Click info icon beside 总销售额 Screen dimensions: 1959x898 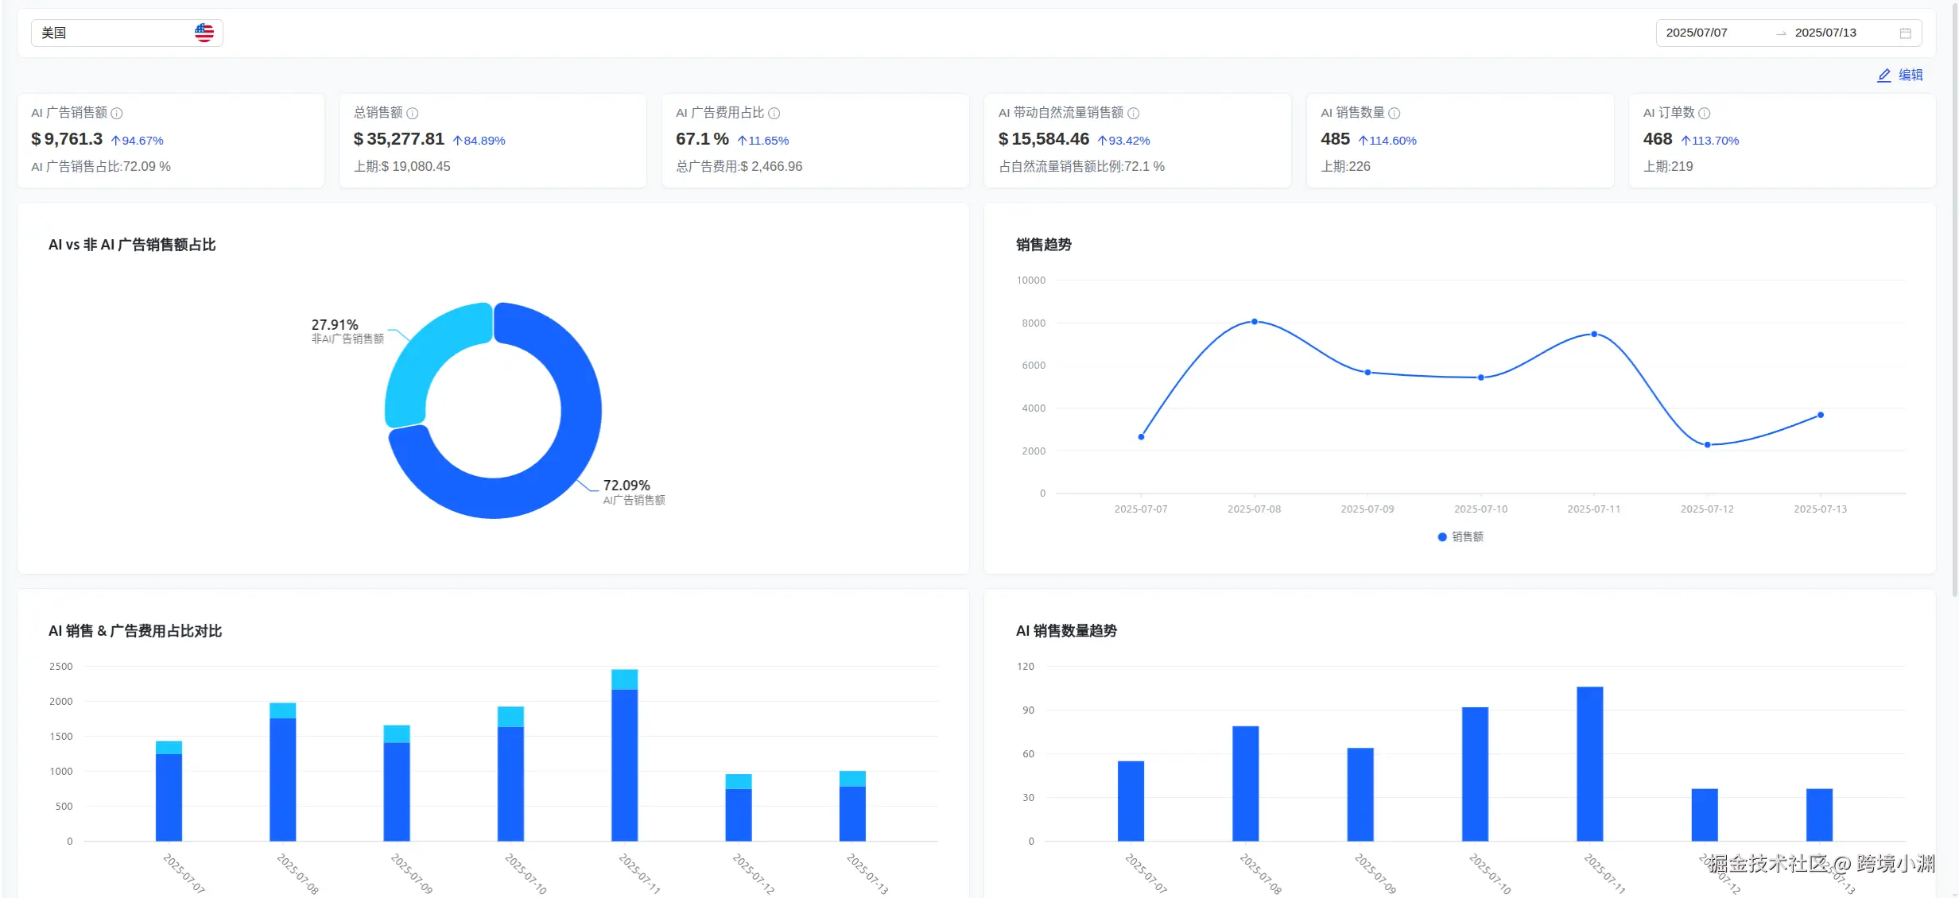coord(413,114)
